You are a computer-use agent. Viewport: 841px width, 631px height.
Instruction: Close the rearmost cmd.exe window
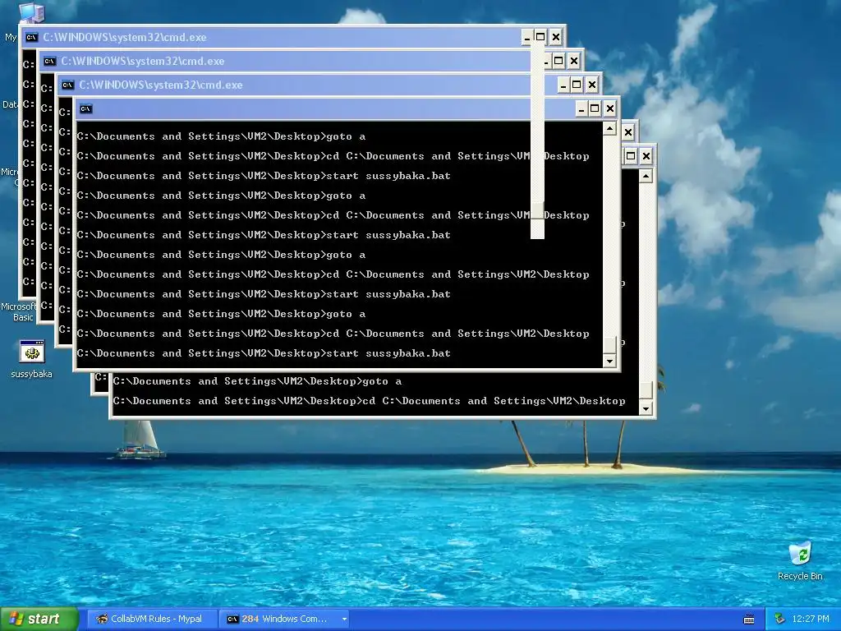556,37
